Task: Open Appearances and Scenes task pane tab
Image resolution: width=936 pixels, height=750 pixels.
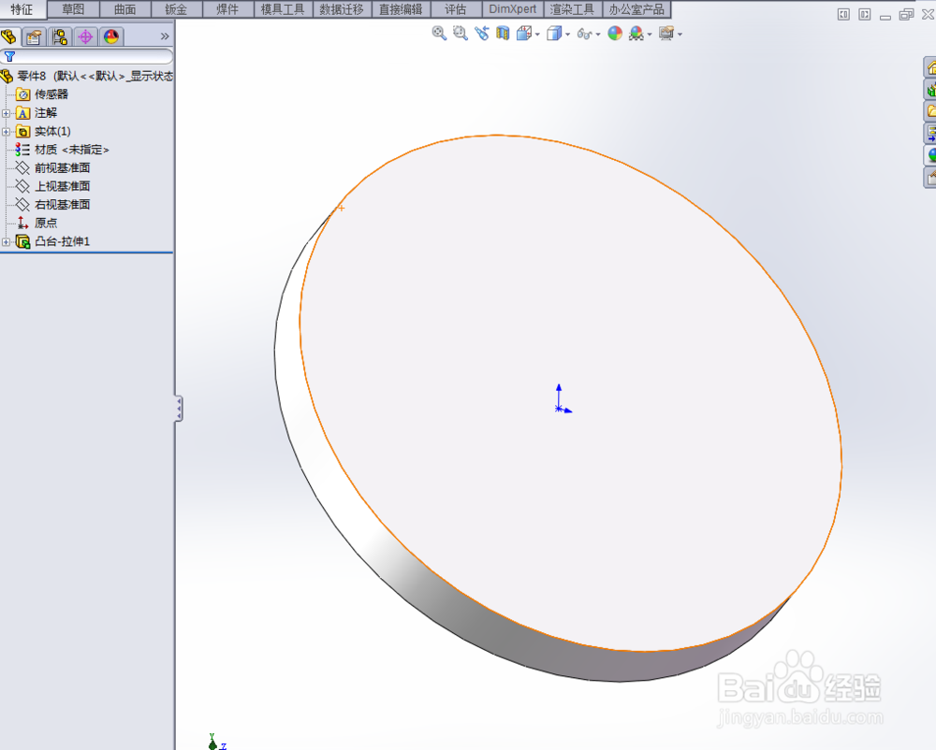Action: click(x=930, y=155)
